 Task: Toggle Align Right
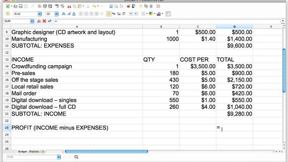coord(91,14)
